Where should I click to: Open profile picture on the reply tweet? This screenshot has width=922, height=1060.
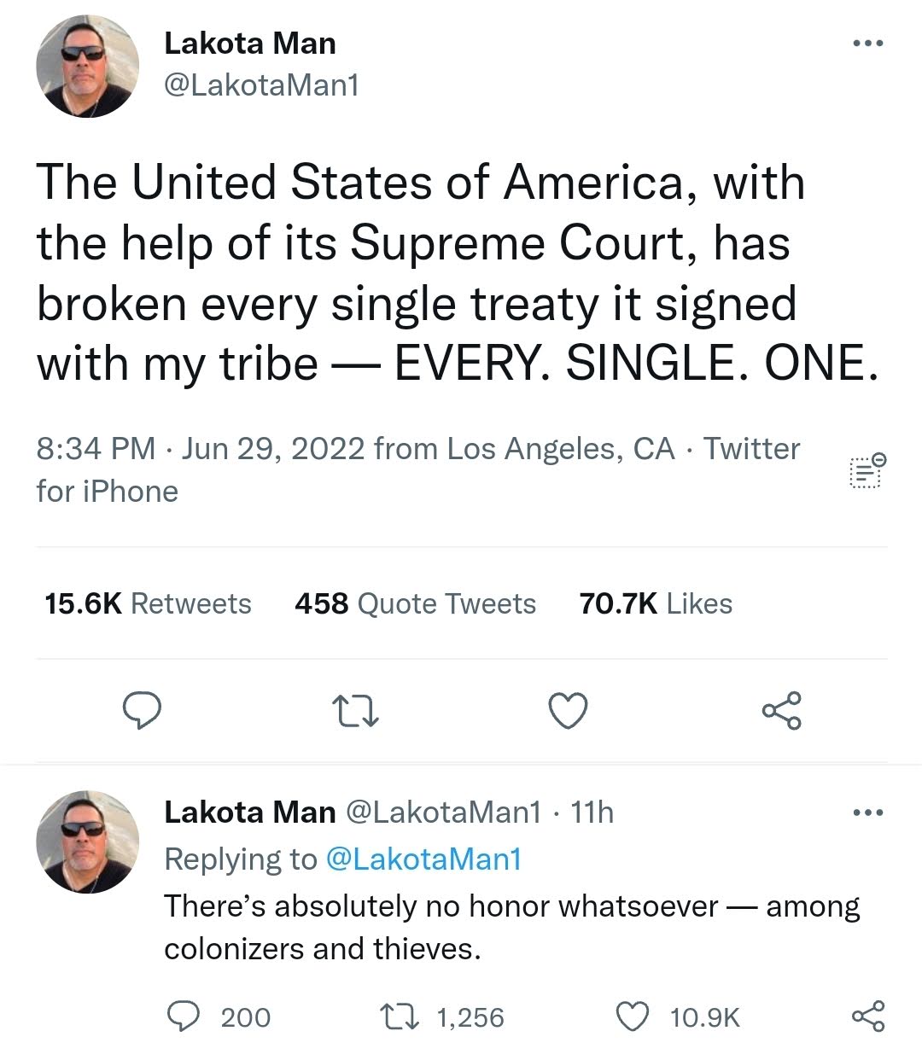pyautogui.click(x=87, y=842)
